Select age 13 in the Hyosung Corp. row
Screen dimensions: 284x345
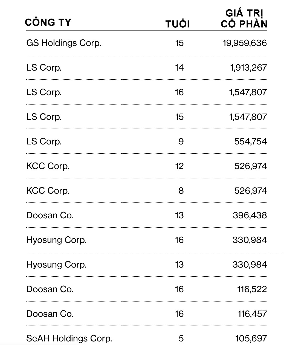click(x=179, y=265)
